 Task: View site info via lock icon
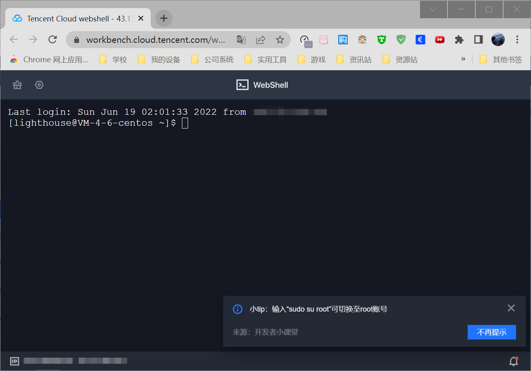(x=77, y=40)
